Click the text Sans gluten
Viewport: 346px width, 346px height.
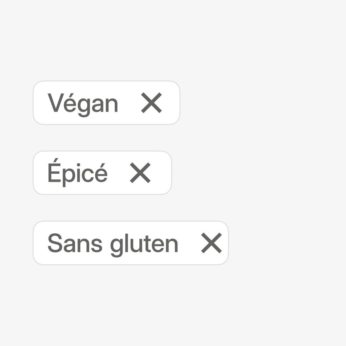tap(113, 244)
